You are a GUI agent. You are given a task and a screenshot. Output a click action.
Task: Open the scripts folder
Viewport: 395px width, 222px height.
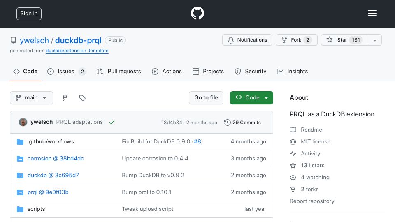coord(36,209)
